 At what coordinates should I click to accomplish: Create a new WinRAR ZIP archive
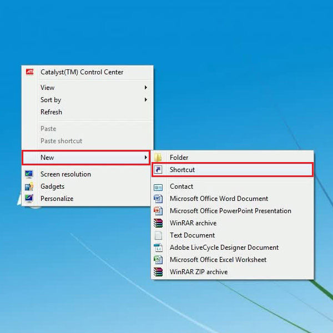tap(233, 272)
